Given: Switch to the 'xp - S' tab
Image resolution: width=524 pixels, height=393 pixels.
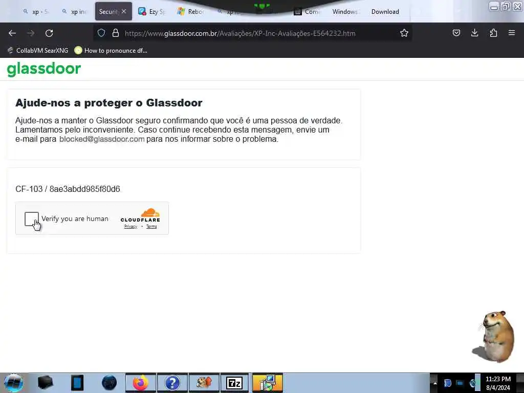Looking at the screenshot, I should click(36, 12).
